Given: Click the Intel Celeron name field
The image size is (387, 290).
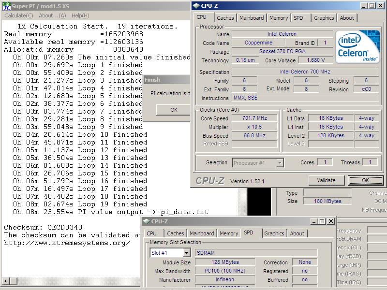Looking at the screenshot, I should tap(282, 34).
